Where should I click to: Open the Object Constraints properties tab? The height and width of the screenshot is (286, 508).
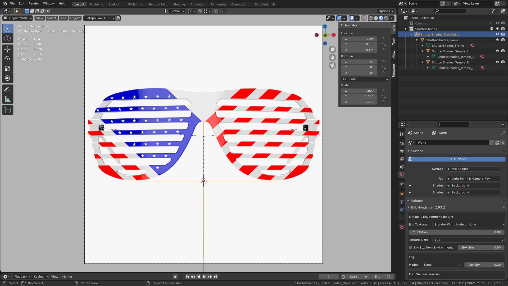coord(402,209)
